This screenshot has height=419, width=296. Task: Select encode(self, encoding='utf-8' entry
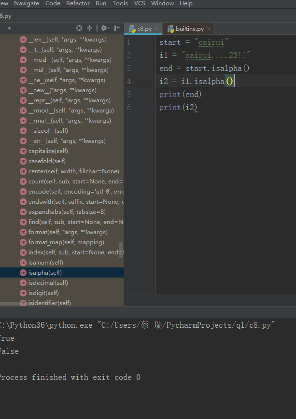coord(76,192)
